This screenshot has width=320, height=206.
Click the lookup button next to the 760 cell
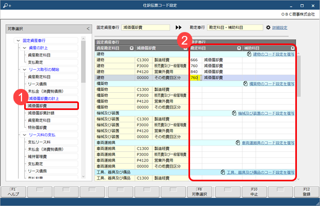[201, 78]
